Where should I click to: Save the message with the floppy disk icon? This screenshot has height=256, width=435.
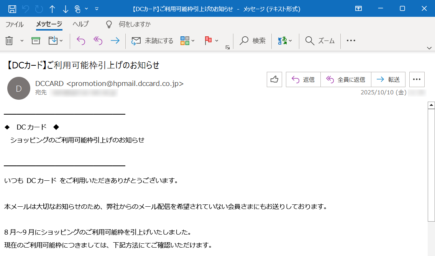coord(12,9)
